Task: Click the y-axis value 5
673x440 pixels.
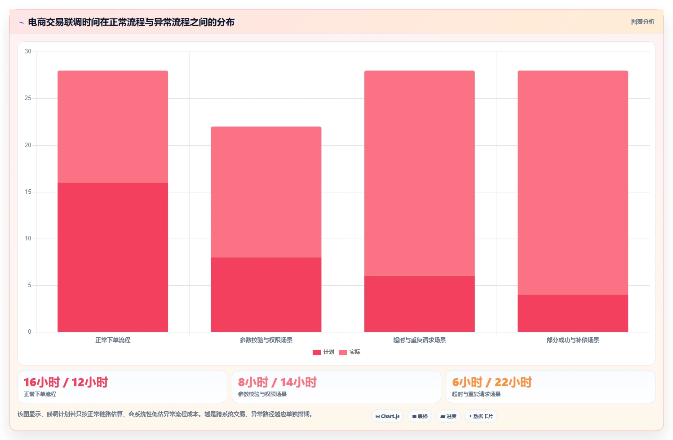Action: pos(30,285)
